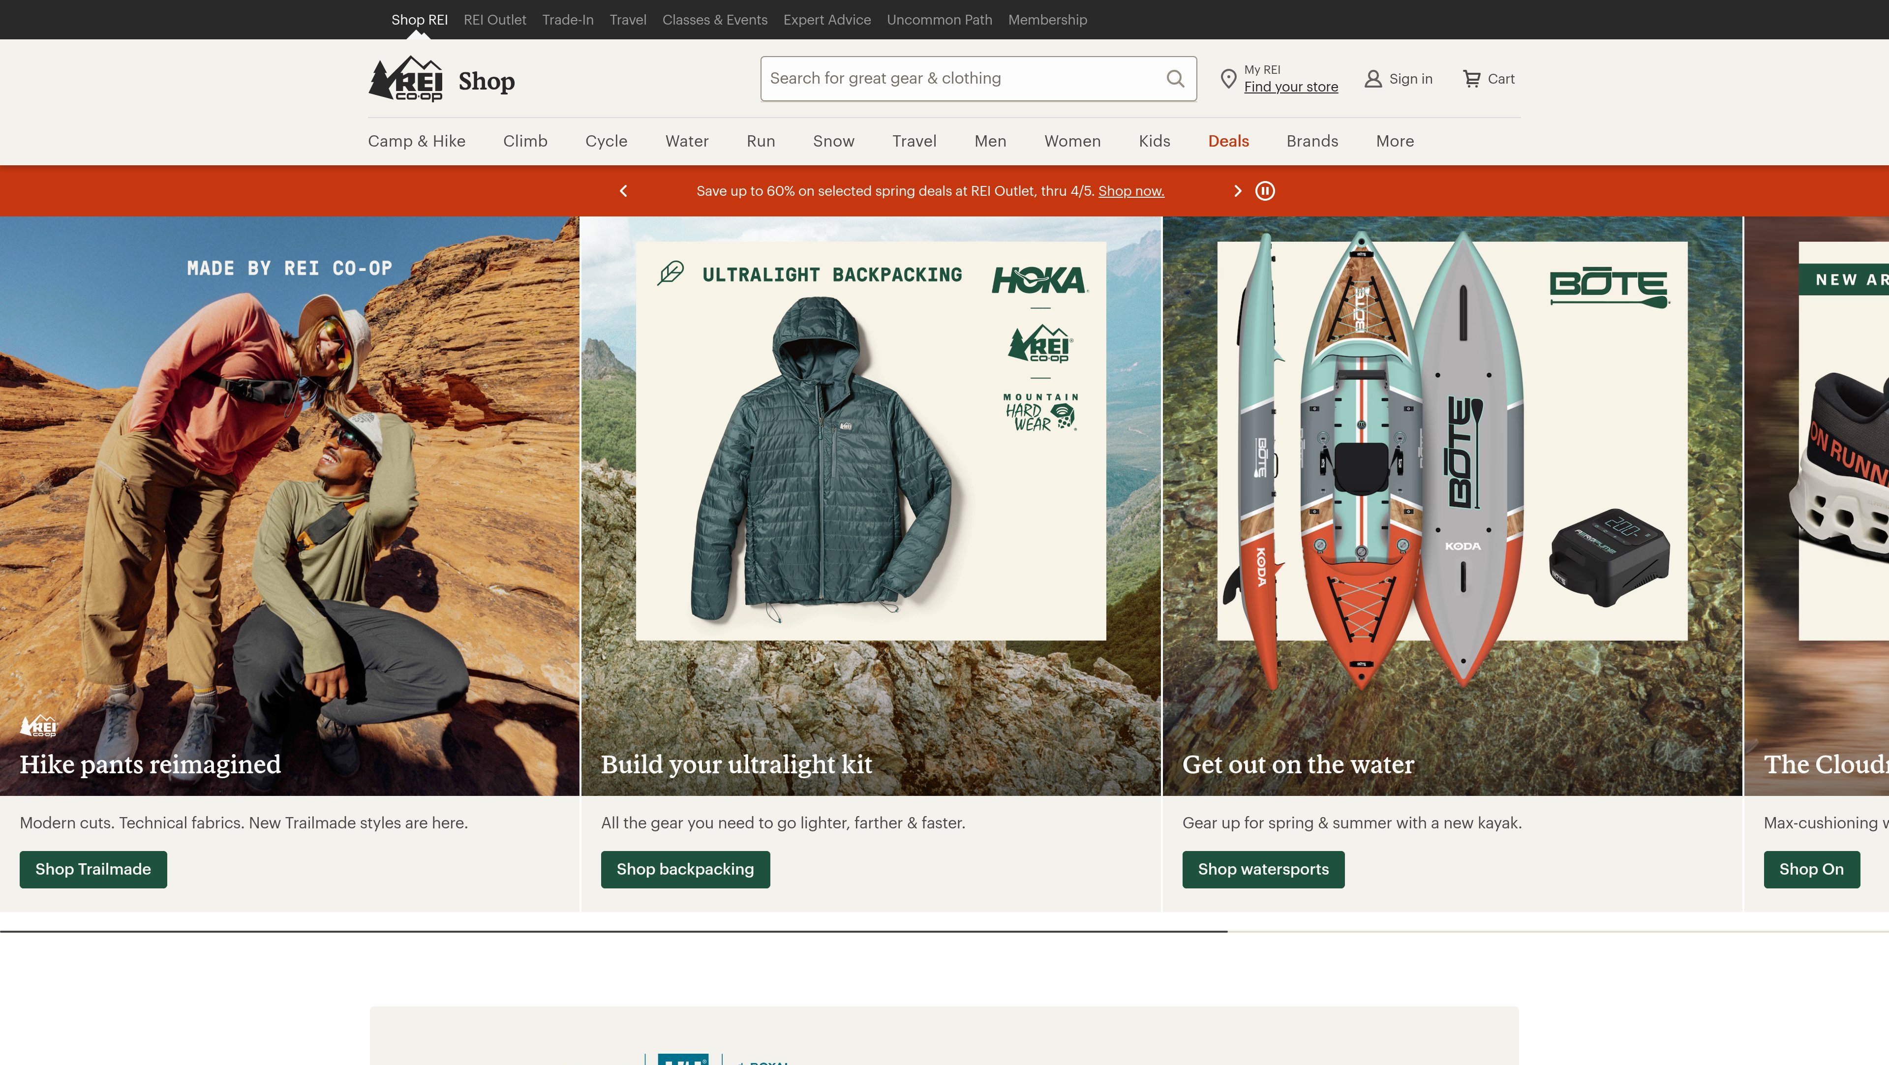Screen dimensions: 1889x1065
Task: Click Get out on the water heading
Action: point(1299,764)
